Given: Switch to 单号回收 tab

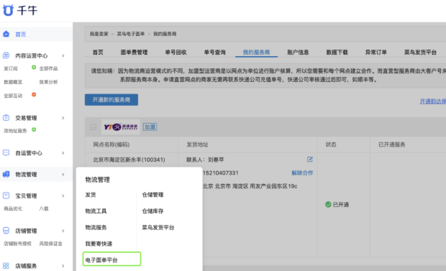Looking at the screenshot, I should point(176,52).
